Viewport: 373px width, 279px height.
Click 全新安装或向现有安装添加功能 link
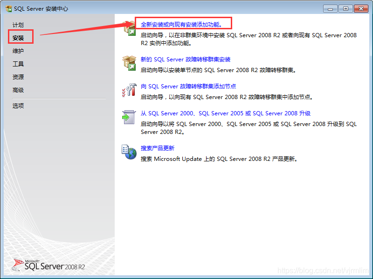point(181,25)
